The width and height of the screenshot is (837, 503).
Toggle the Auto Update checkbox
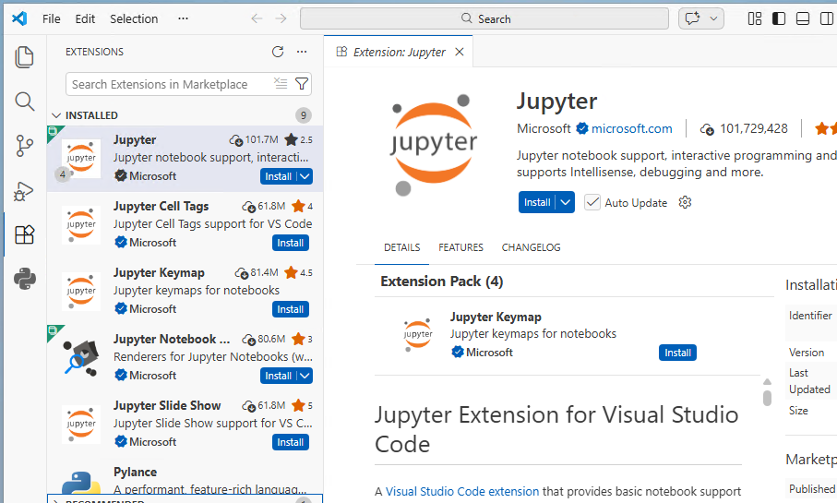pos(592,202)
